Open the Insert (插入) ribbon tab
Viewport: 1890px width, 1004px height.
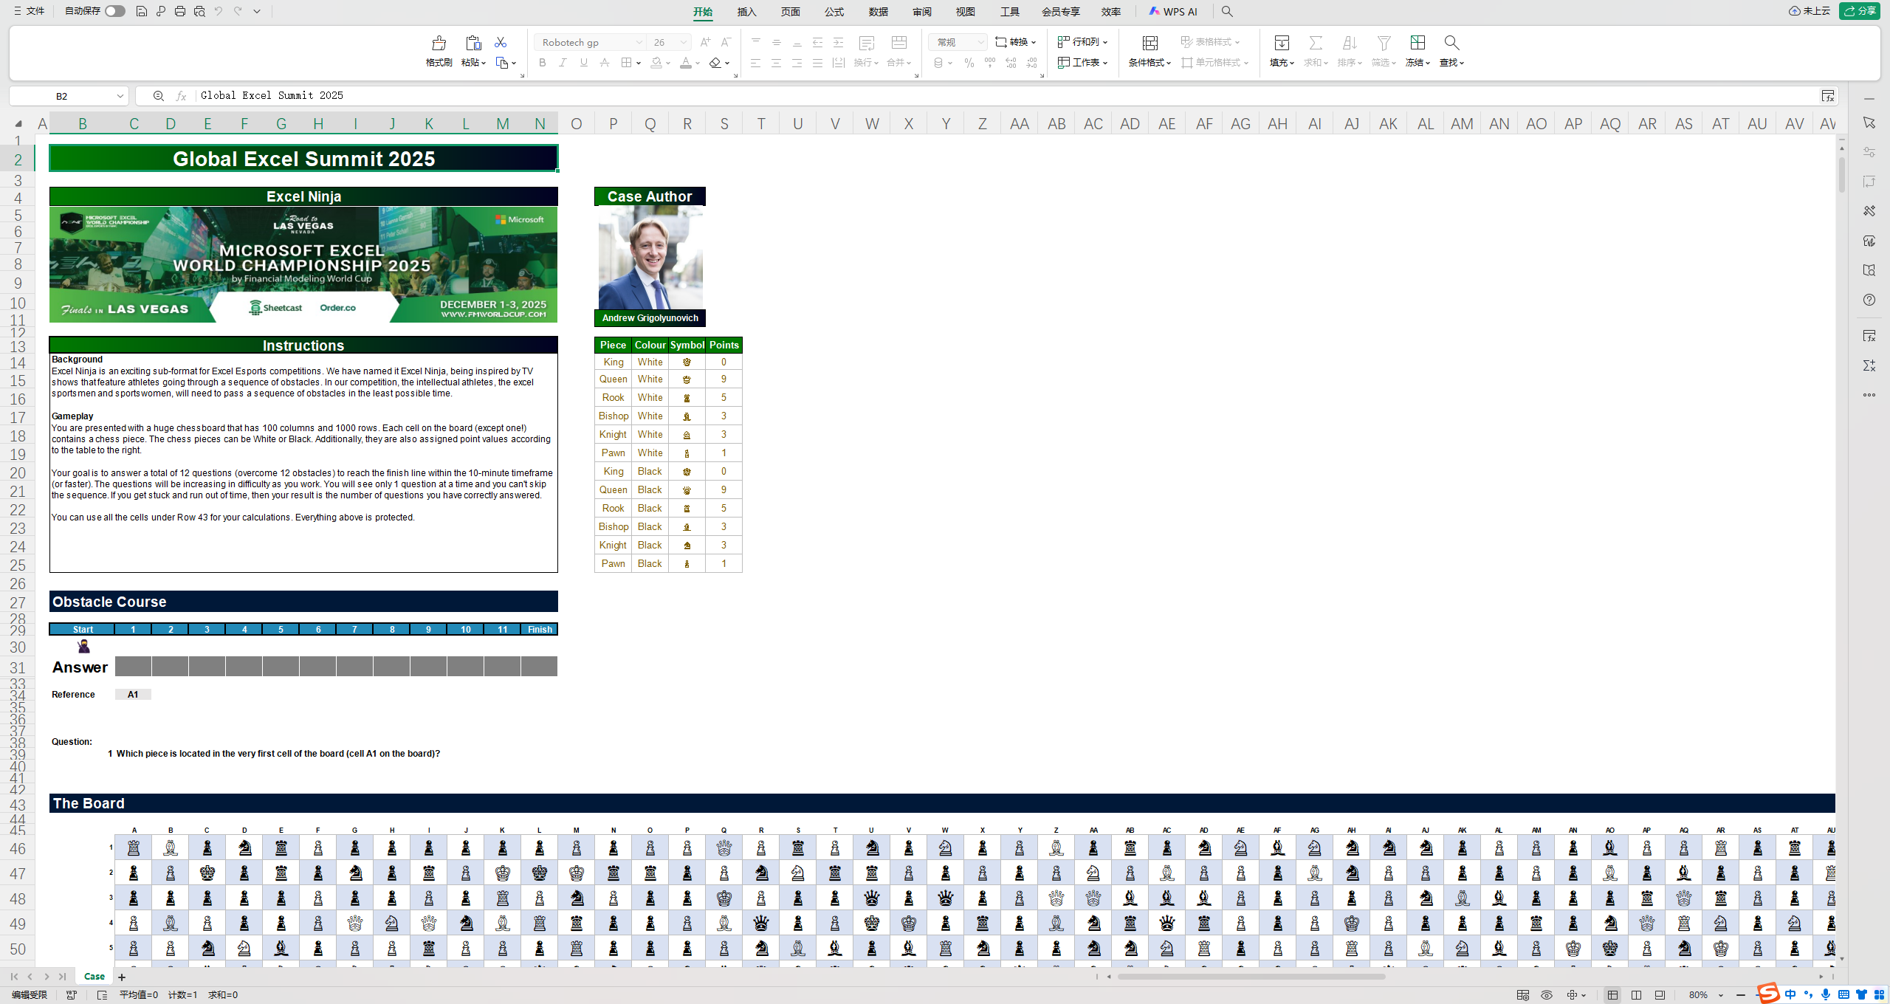(746, 12)
